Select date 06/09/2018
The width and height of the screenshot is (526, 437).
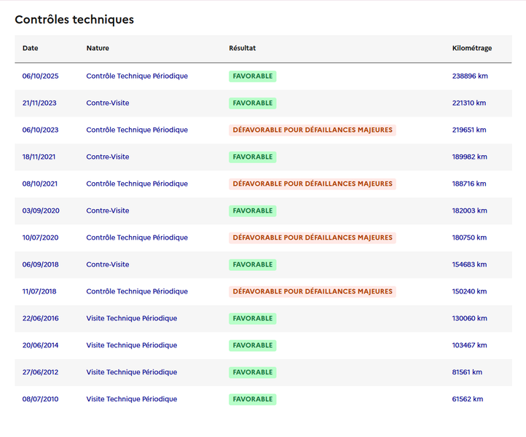pyautogui.click(x=40, y=264)
